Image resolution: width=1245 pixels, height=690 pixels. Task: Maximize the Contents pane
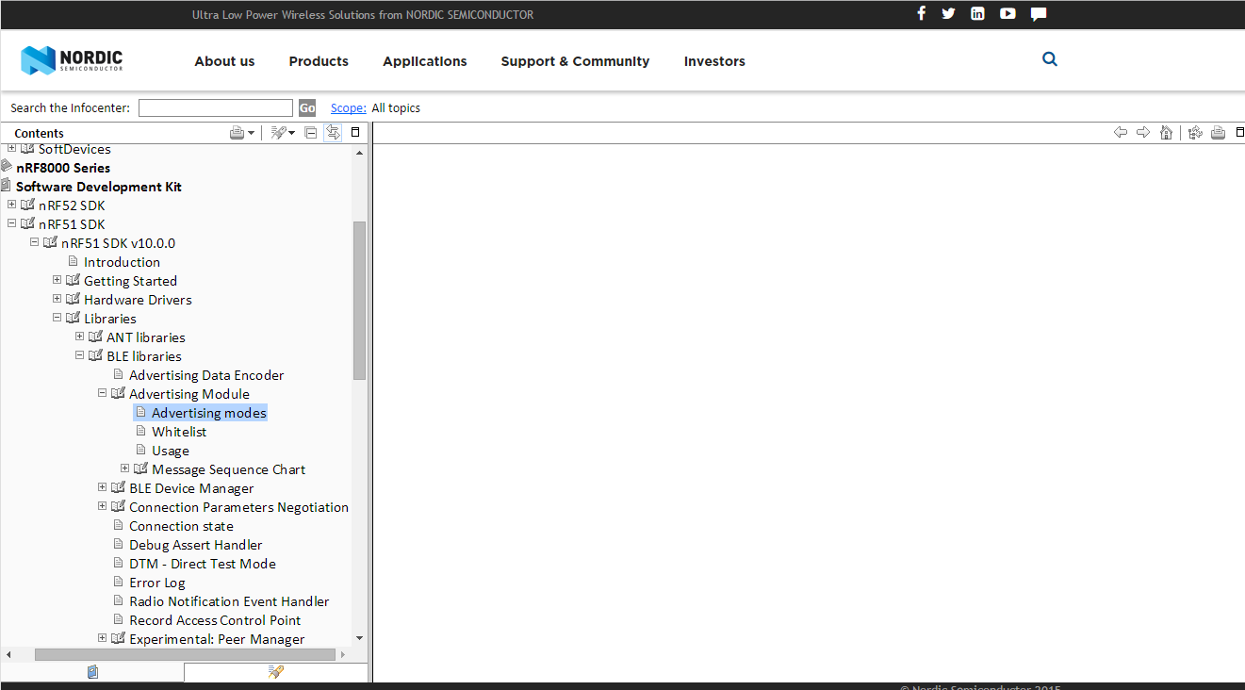pos(355,133)
